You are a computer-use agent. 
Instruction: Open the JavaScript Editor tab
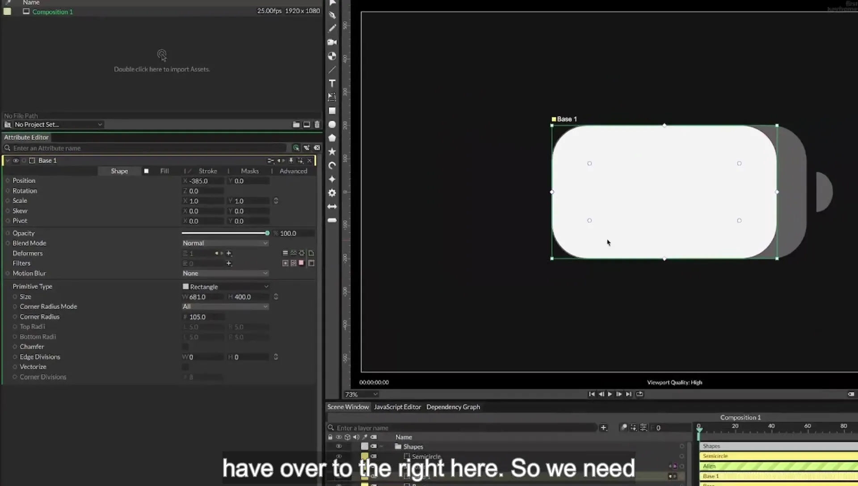[397, 407]
